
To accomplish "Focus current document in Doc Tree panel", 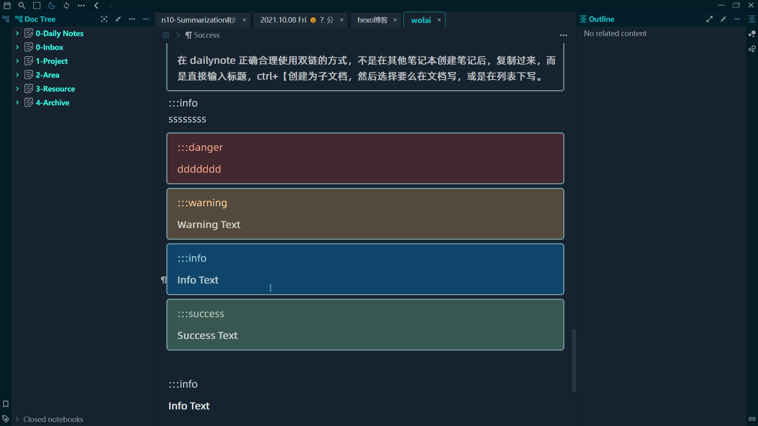I will 104,19.
